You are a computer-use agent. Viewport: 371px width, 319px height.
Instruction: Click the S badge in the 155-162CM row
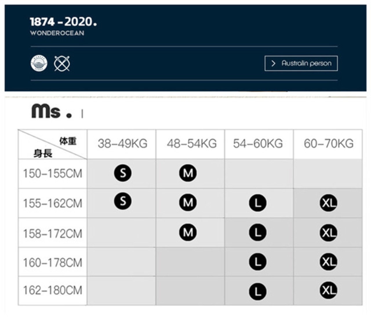(x=123, y=201)
